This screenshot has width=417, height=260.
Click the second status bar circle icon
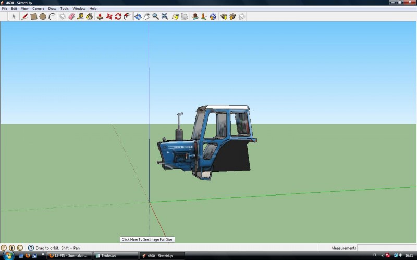click(x=11, y=248)
